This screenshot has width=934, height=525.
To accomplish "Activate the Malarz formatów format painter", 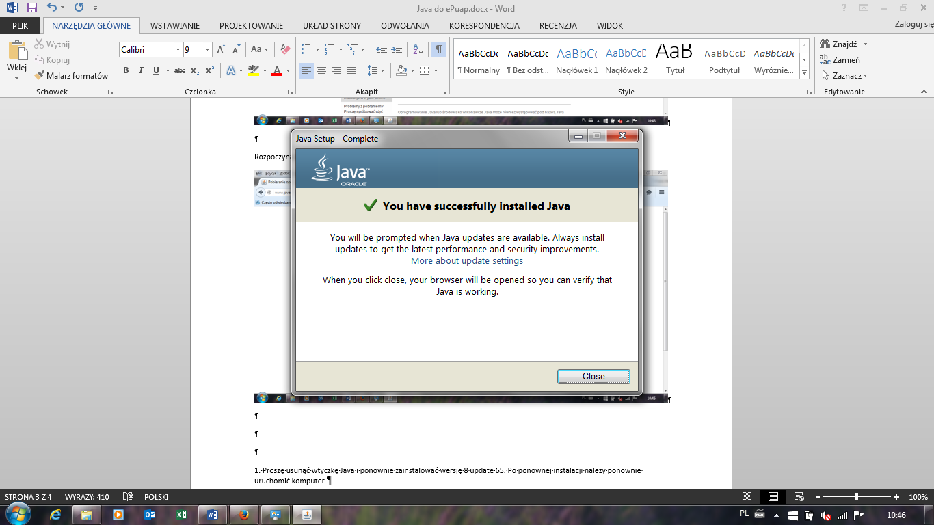I will click(71, 76).
